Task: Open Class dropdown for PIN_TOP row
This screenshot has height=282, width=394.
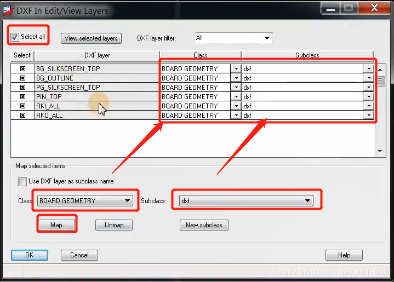Action: click(x=236, y=96)
